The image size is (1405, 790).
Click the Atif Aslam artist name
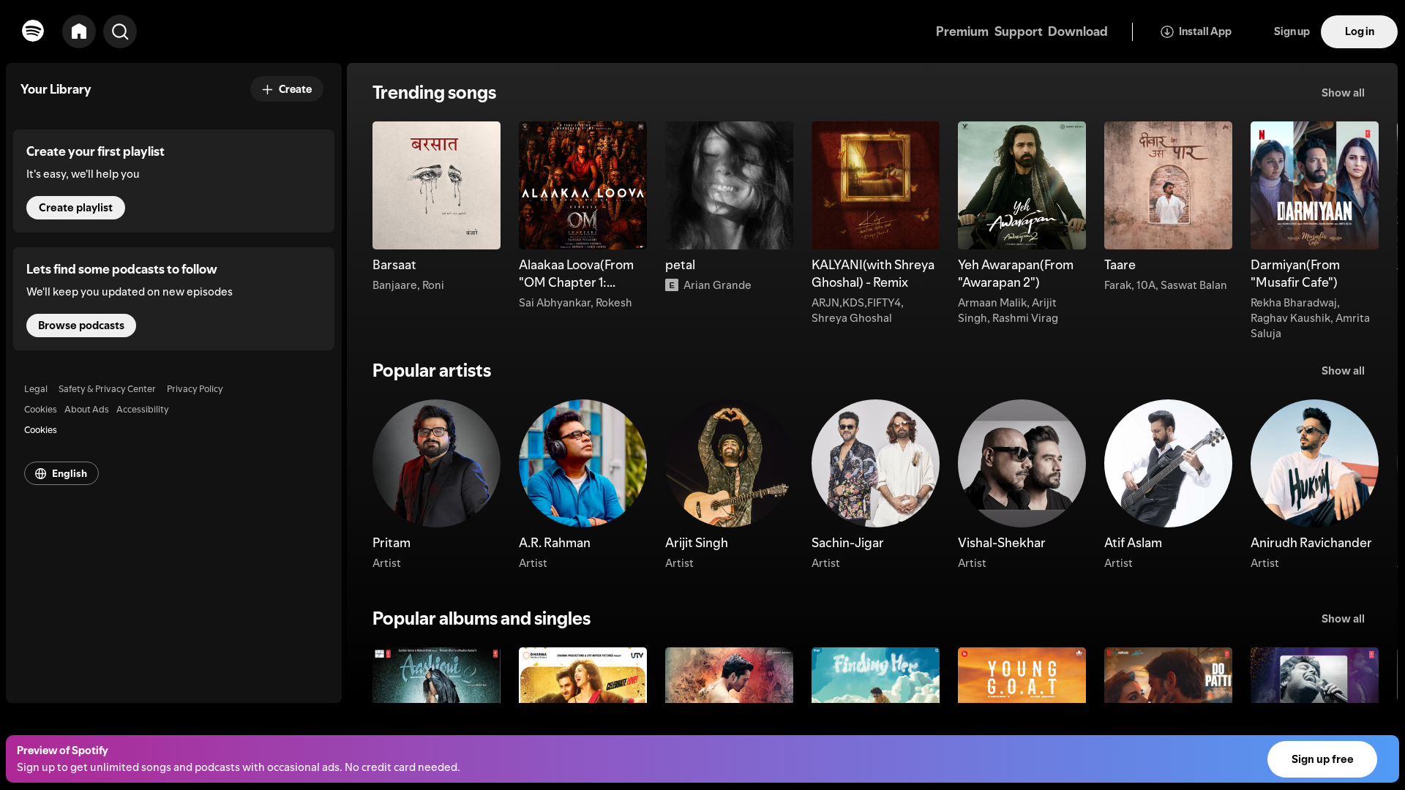tap(1133, 543)
